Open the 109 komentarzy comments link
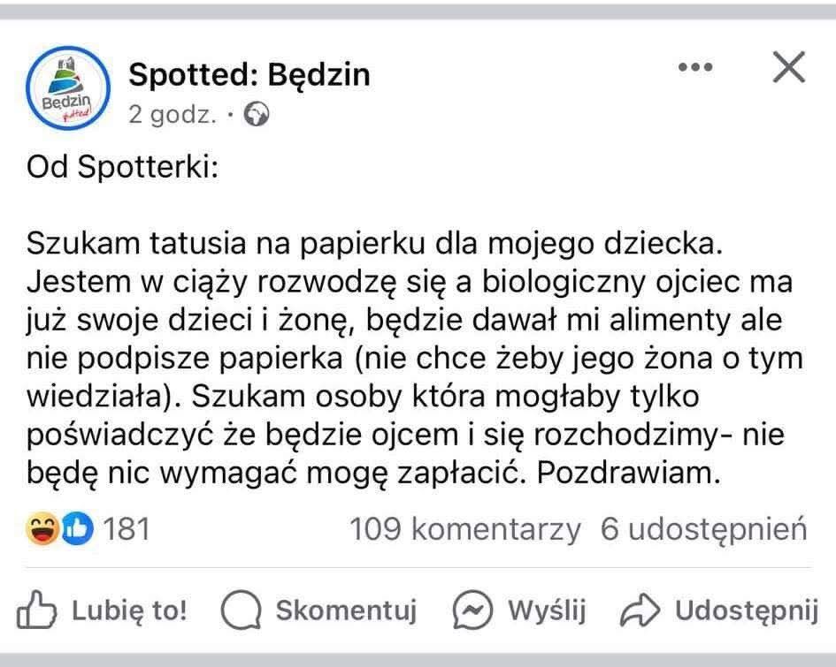 [x=465, y=529]
